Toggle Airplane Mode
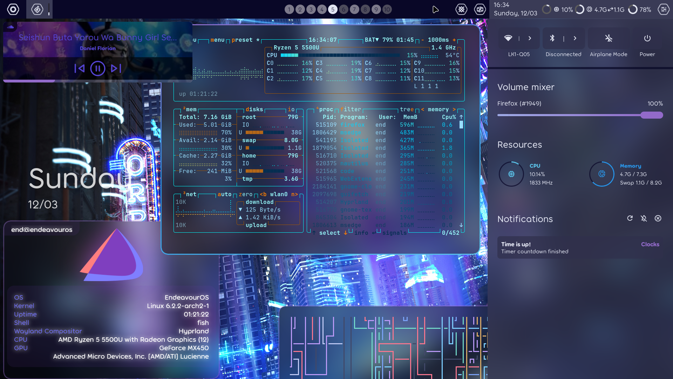This screenshot has height=379, width=673. point(609,38)
